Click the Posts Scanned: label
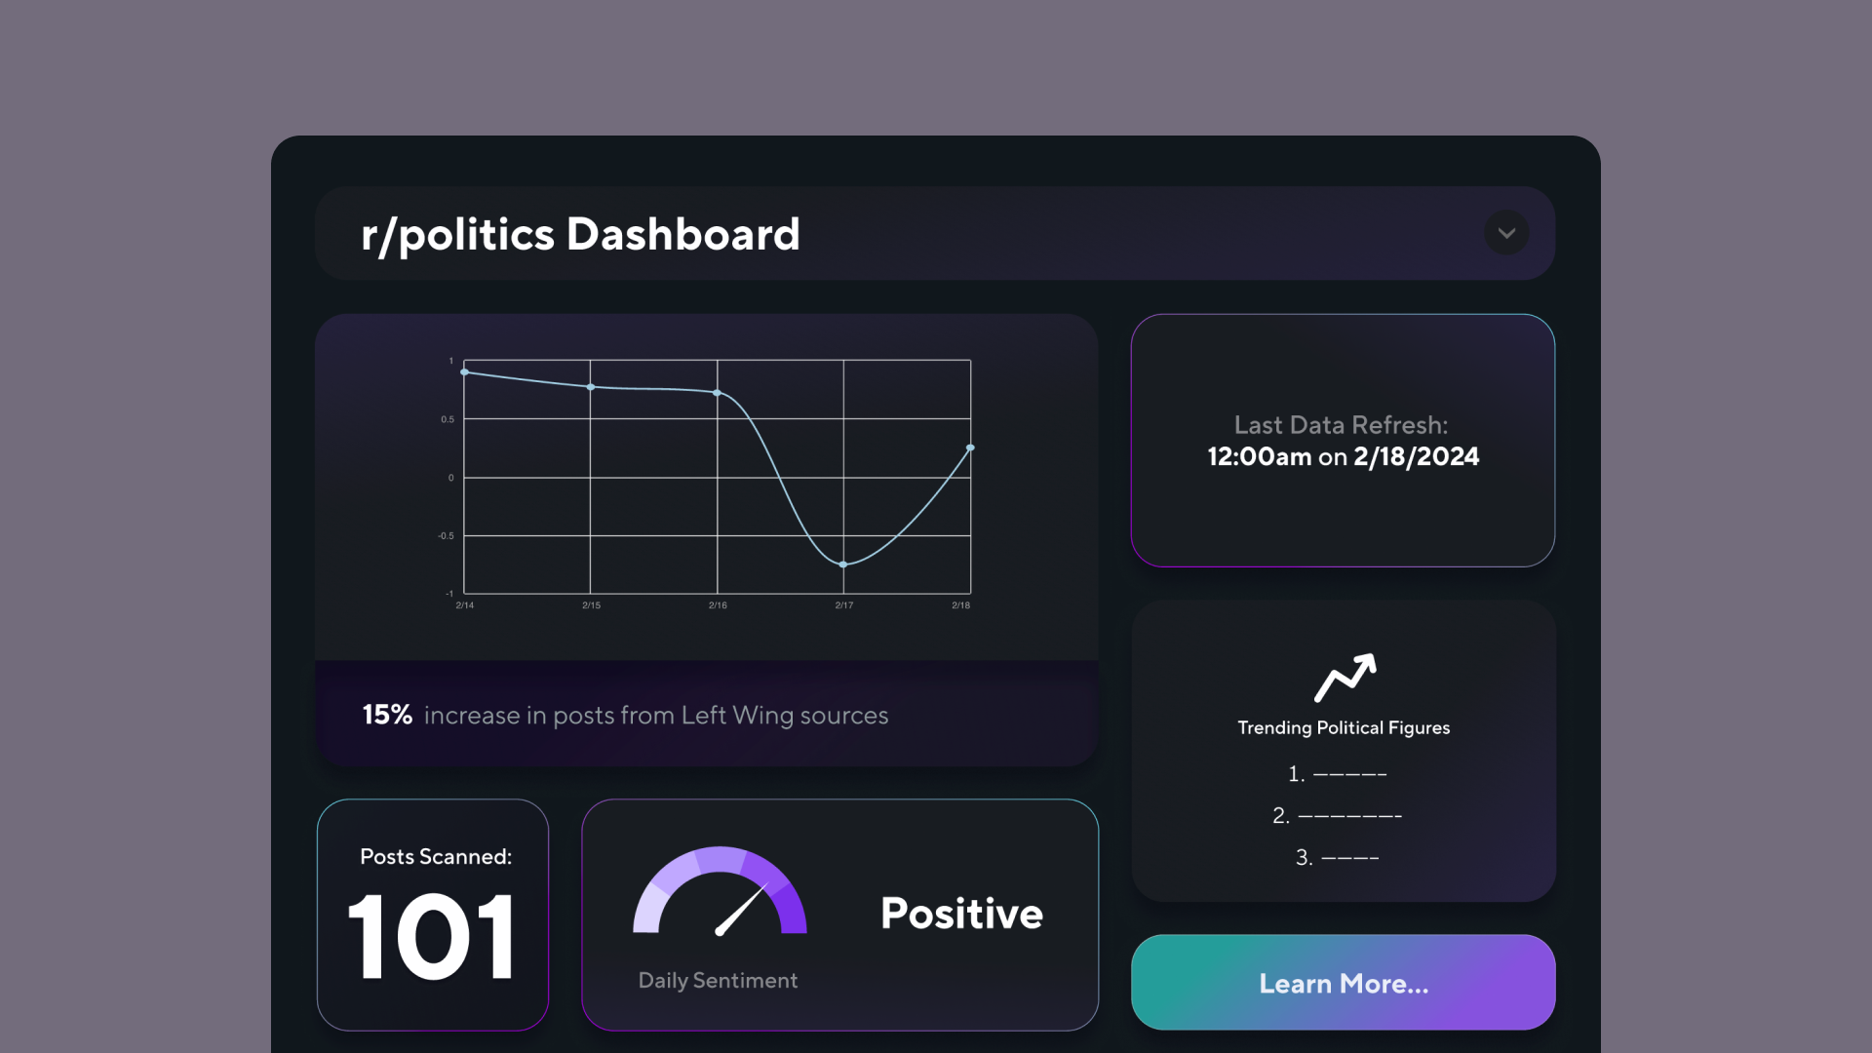1872x1053 pixels. [436, 857]
